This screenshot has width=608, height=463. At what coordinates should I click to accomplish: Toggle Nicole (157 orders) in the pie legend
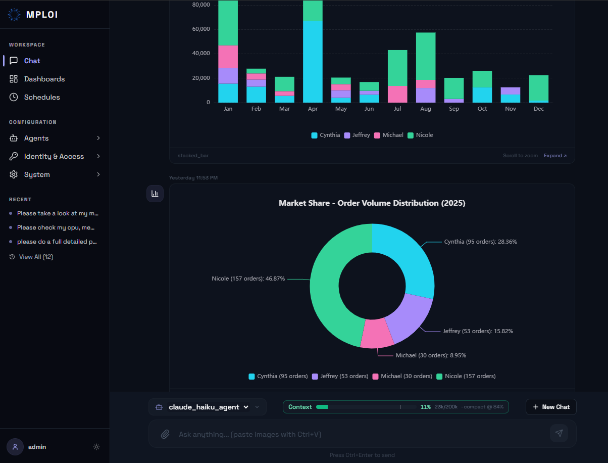pyautogui.click(x=466, y=376)
